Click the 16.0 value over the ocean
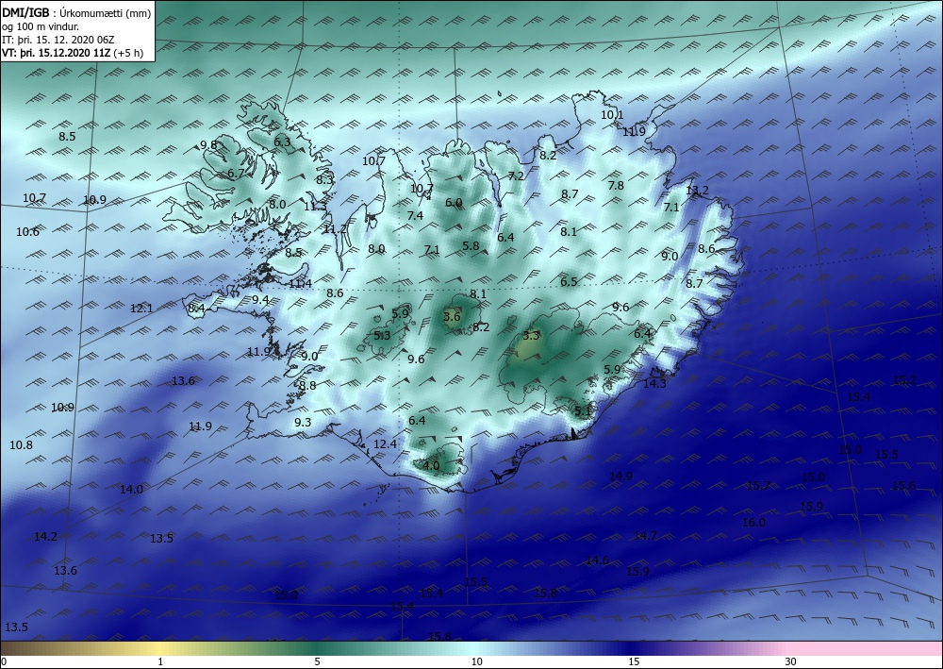This screenshot has height=669, width=943. coord(753,522)
